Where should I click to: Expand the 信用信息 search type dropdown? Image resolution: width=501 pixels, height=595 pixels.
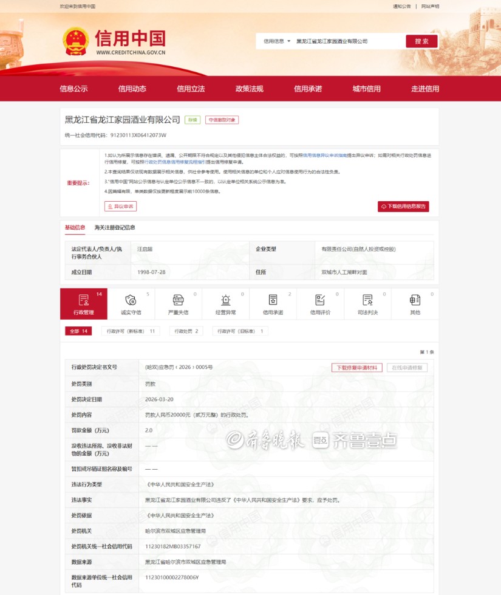pos(277,41)
